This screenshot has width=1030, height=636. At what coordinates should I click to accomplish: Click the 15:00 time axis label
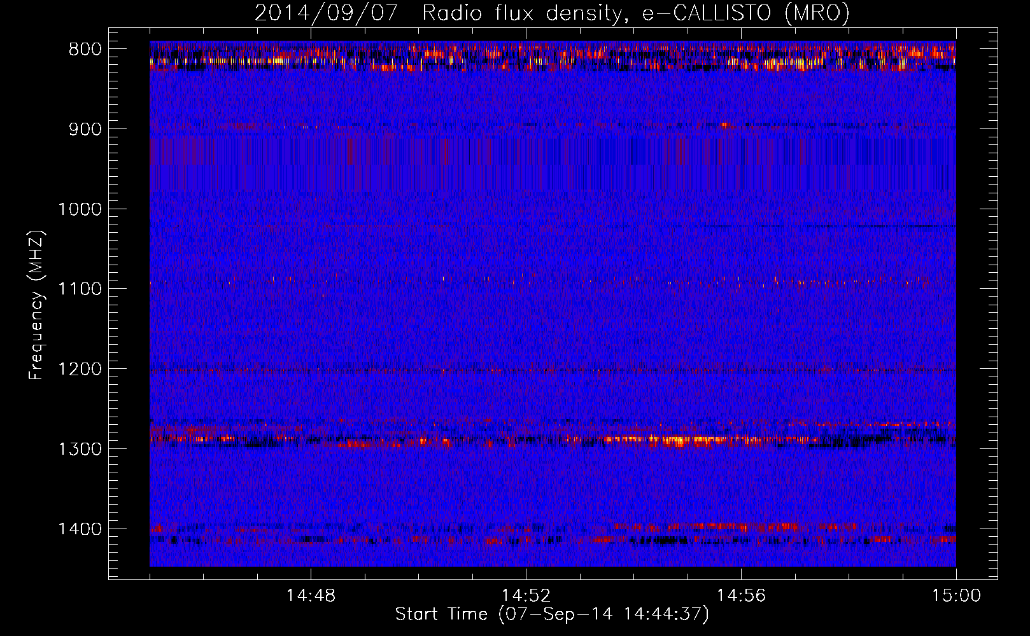[956, 596]
